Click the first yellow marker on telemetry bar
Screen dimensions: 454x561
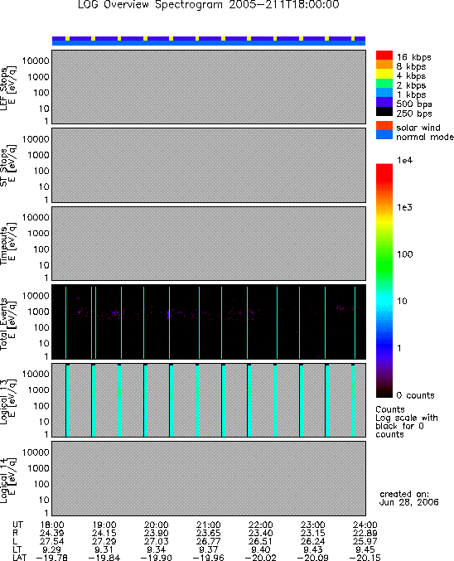(x=68, y=38)
